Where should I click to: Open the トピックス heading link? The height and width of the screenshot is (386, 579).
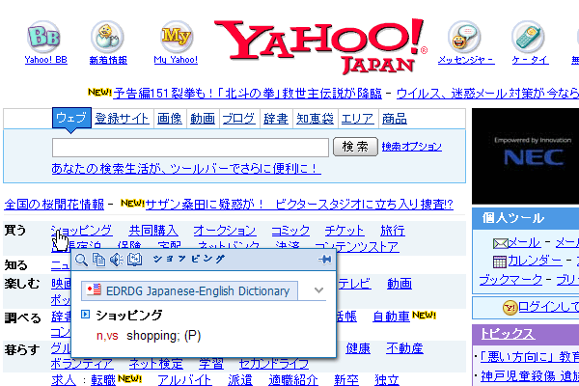[508, 334]
